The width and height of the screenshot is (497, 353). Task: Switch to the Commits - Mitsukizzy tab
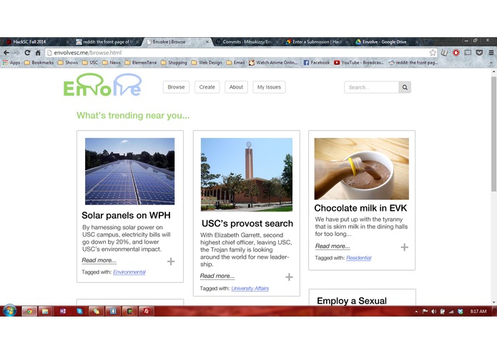tap(247, 41)
